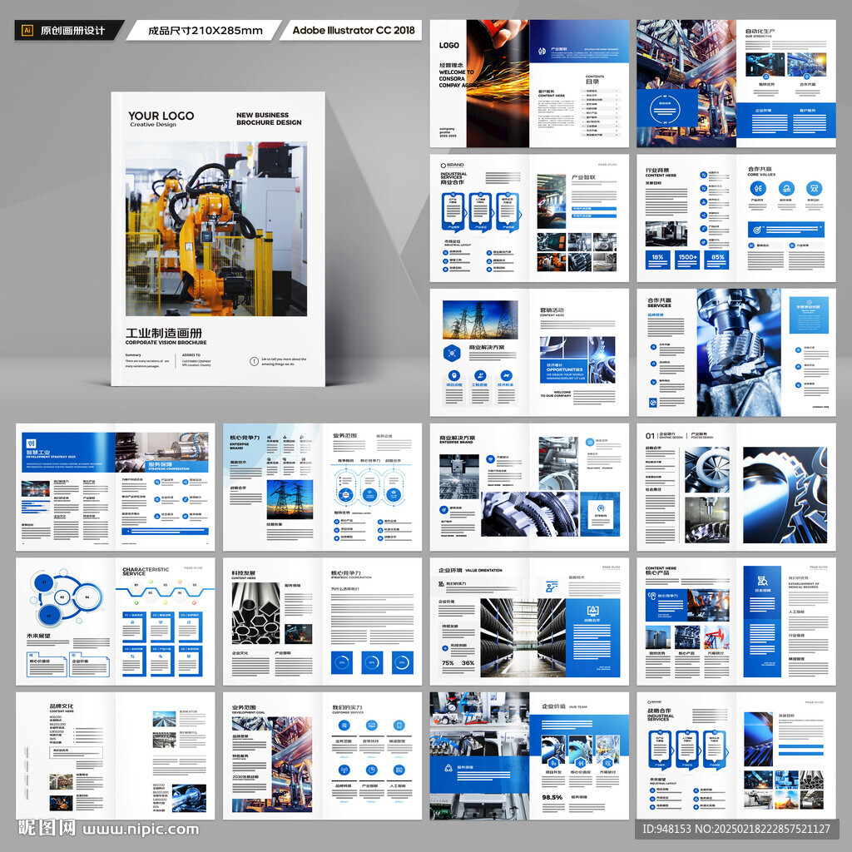
Task: Click the 科技发展 heading
Action: [x=243, y=572]
